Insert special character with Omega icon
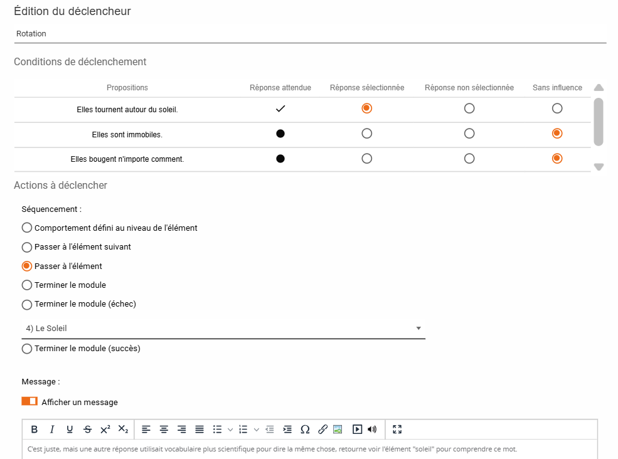Viewport: 618px width, 459px height. pos(305,430)
